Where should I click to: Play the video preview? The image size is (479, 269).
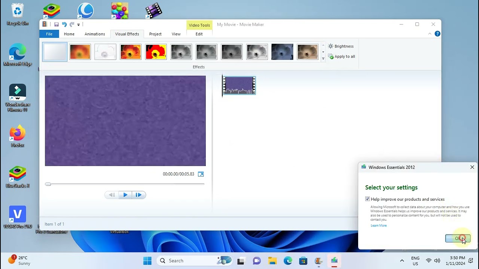[125, 195]
